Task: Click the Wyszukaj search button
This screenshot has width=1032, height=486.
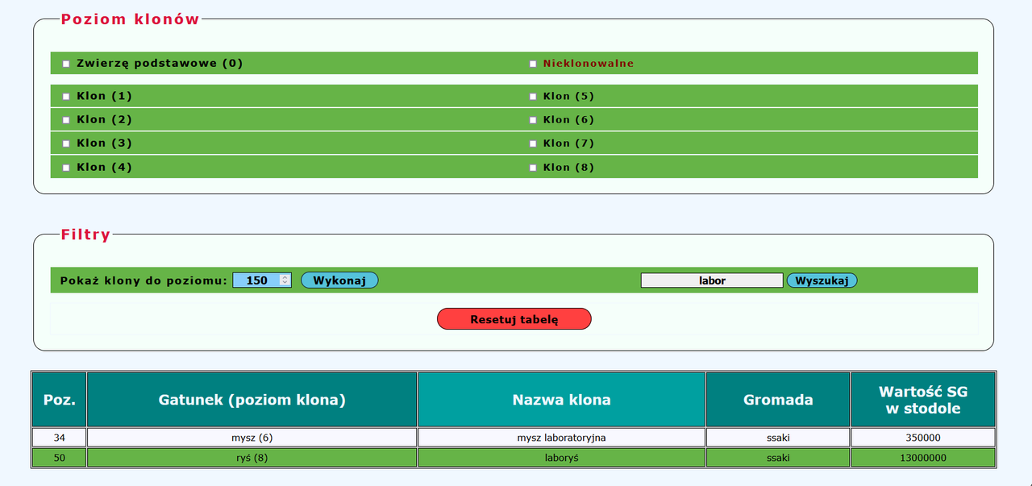Action: pos(822,280)
